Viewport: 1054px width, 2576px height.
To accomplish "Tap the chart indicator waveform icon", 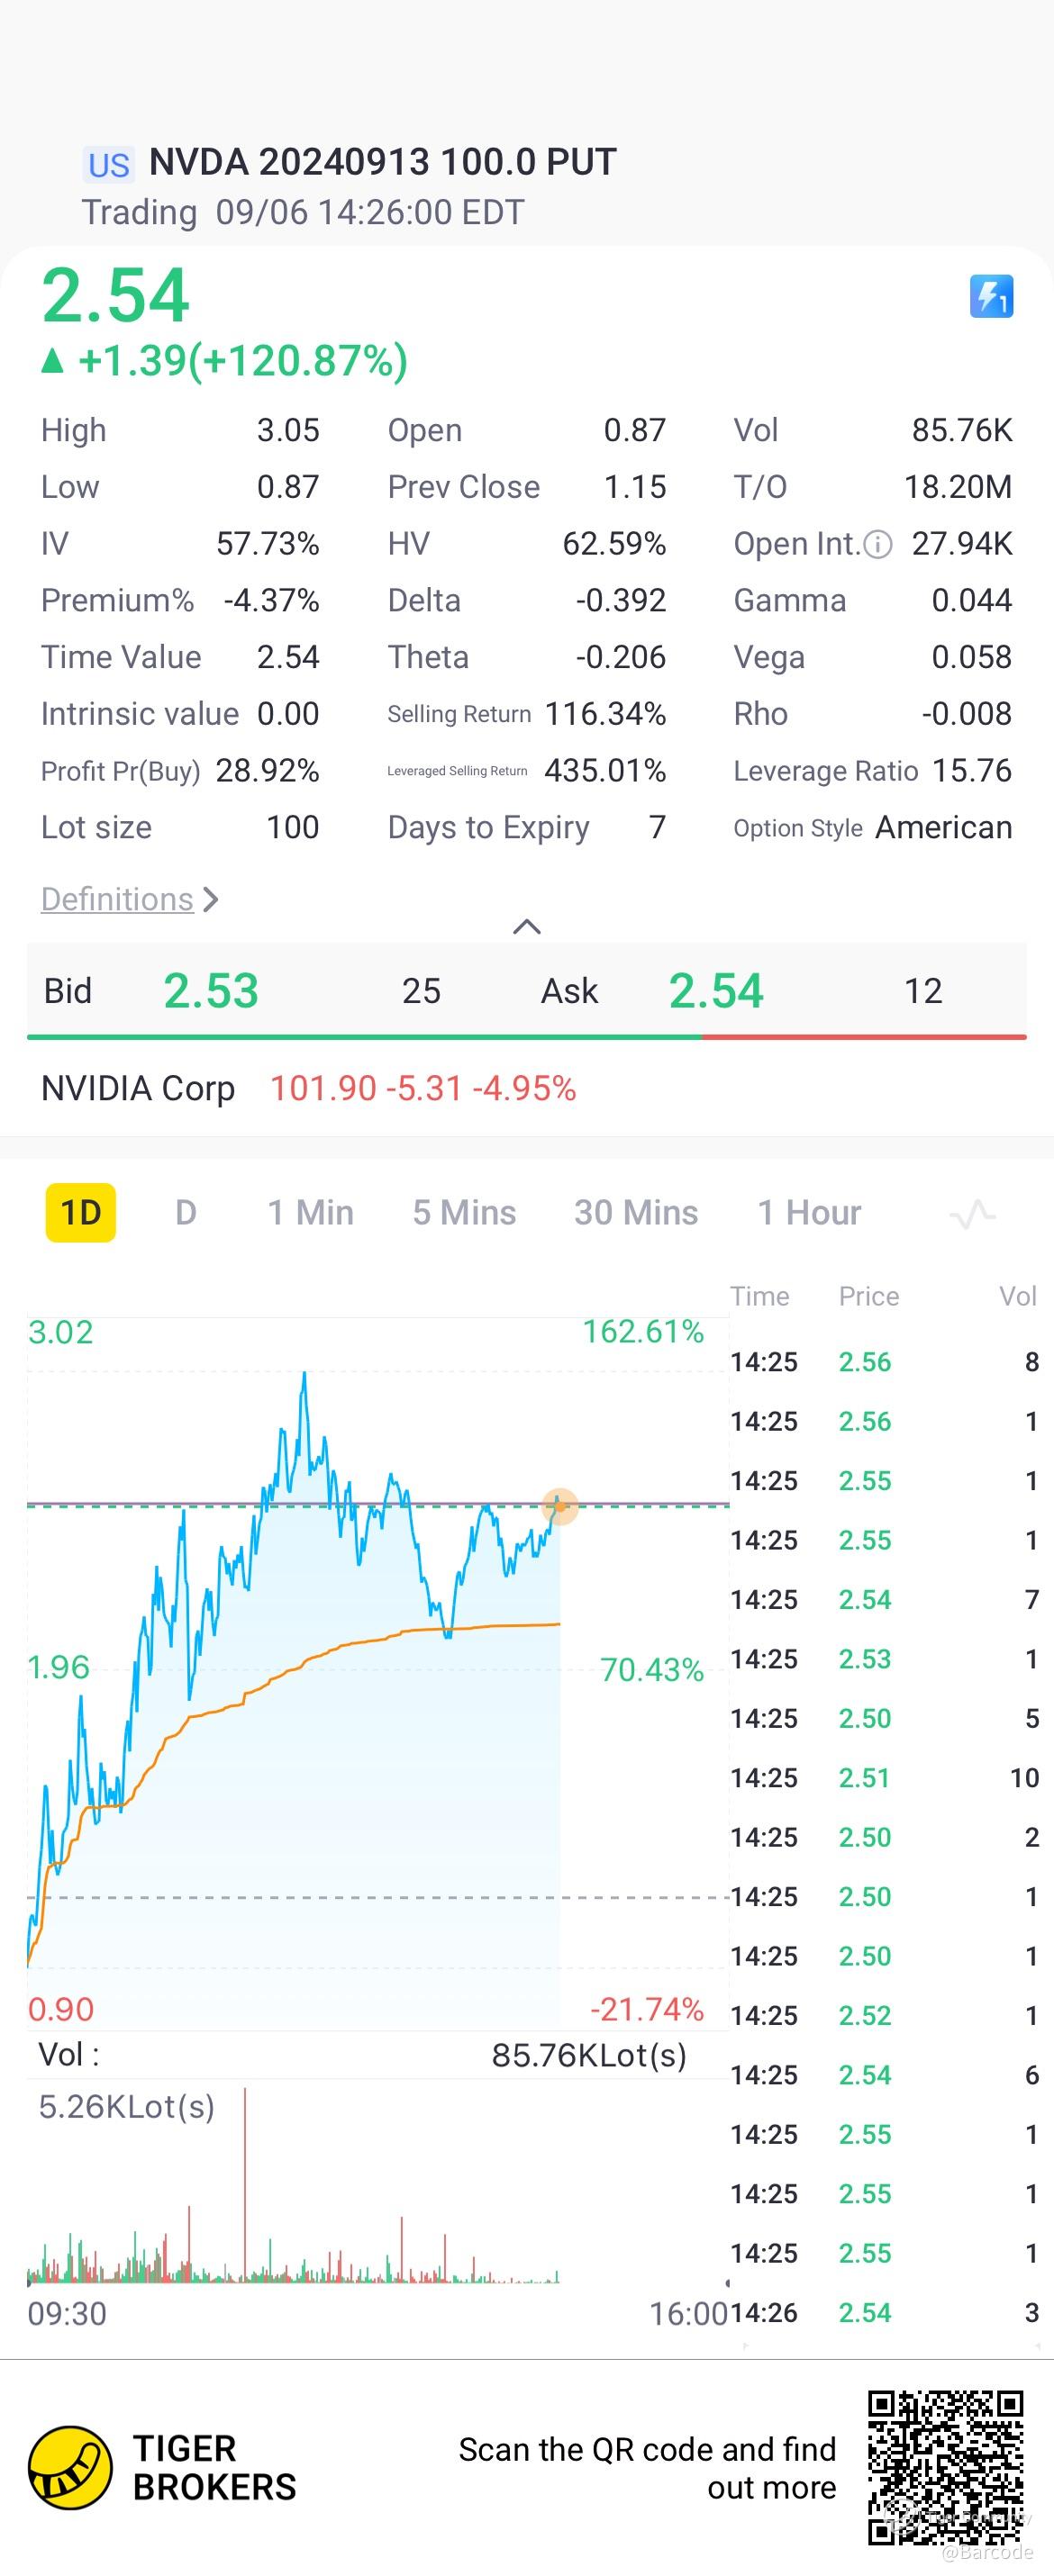I will tap(971, 1214).
